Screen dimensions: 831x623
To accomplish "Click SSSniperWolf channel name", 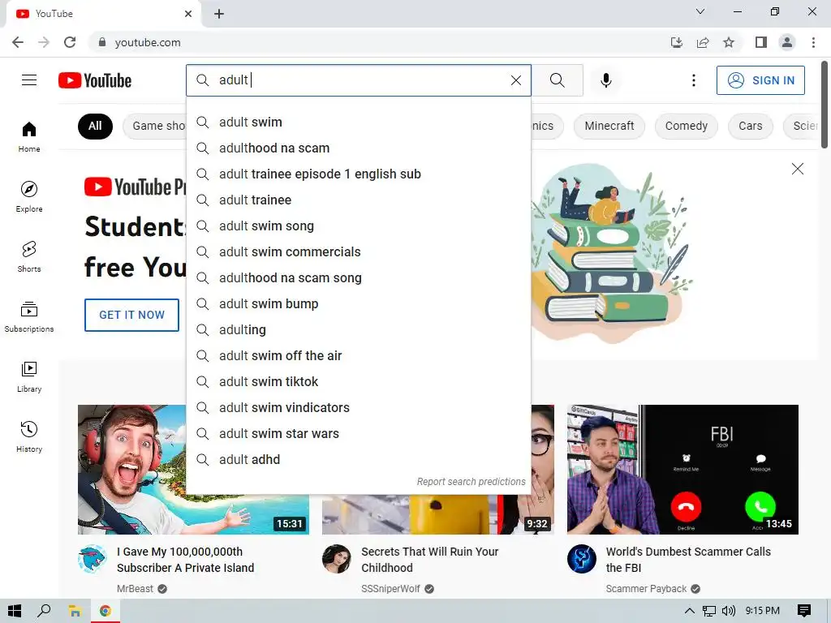I will point(390,589).
